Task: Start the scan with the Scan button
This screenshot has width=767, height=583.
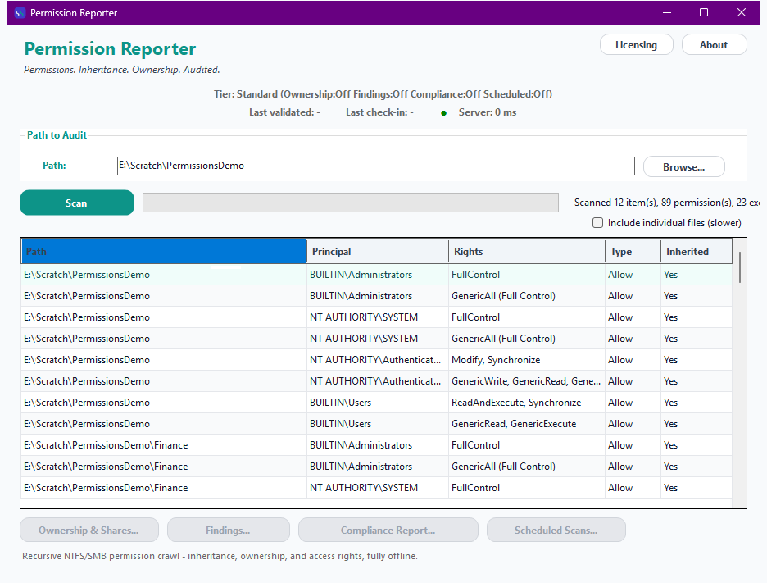Action: tap(77, 203)
